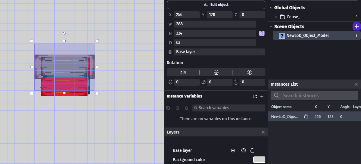Viewport: 361px width, 164px height.
Task: Toggle the Base layer lock icon
Action: pos(252,150)
